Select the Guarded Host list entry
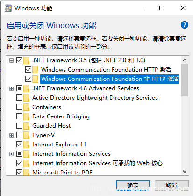Screen dimensions: 193x196 (51, 126)
